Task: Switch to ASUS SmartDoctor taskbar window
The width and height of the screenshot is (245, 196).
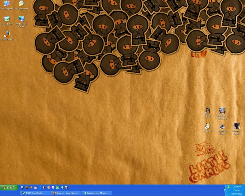Action: (35, 193)
